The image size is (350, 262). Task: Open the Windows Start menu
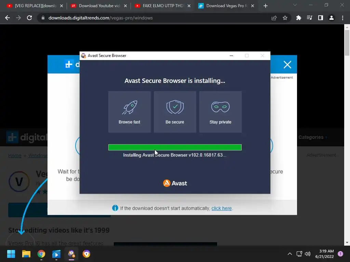pyautogui.click(x=11, y=254)
